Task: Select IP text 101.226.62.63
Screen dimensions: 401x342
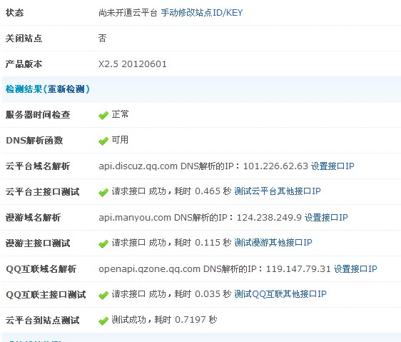Action: tap(275, 166)
